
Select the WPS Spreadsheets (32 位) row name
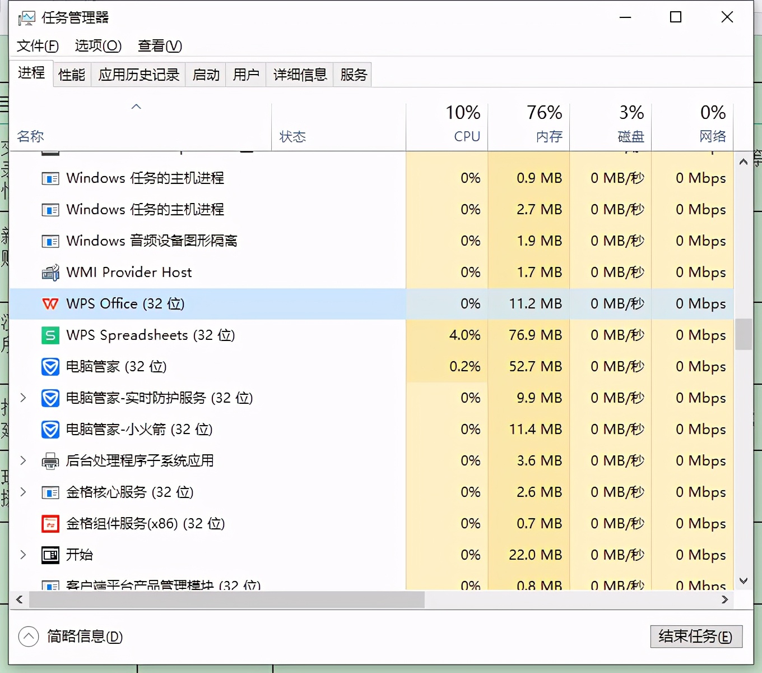click(x=151, y=335)
